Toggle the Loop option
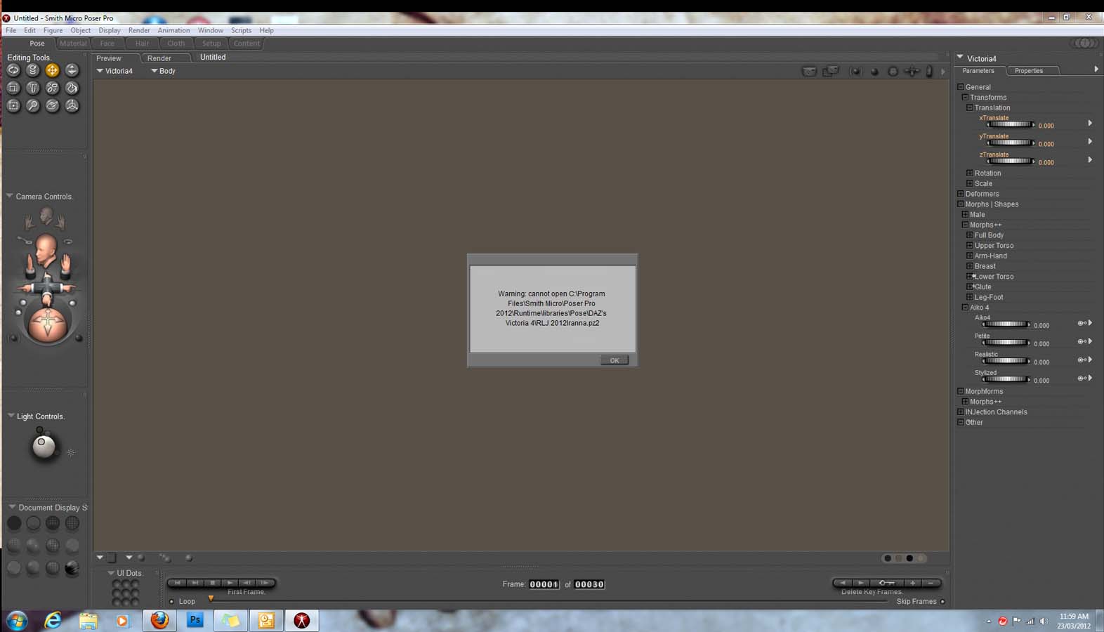Viewport: 1104px width, 632px height. [x=172, y=602]
